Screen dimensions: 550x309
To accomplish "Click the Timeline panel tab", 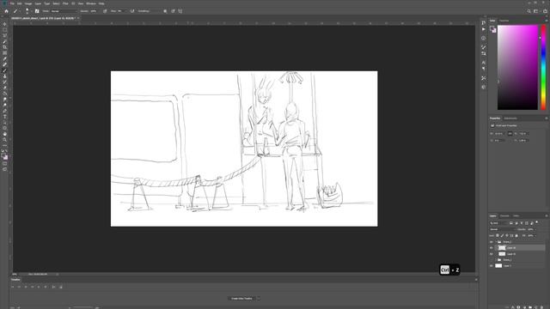I will 15,280.
